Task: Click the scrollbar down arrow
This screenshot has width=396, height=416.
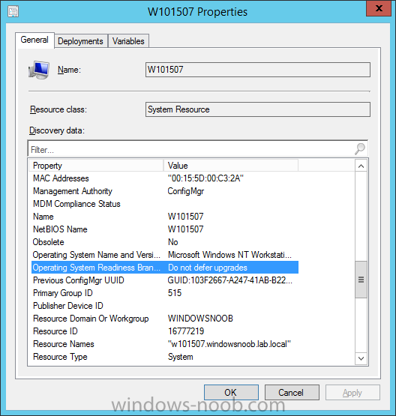Action: 361,359
